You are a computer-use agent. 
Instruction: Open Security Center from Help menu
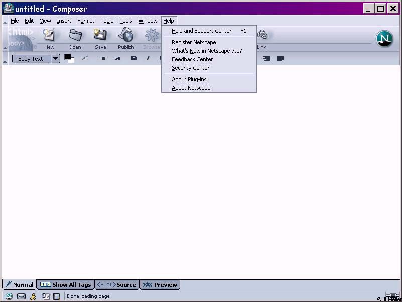pos(209,68)
